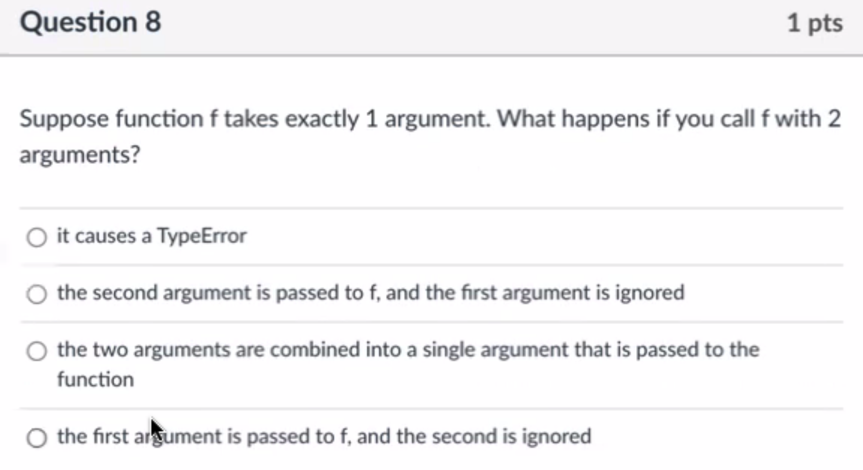863x470 pixels.
Task: Click the 'it causes a TypeError' answer text
Action: click(152, 236)
